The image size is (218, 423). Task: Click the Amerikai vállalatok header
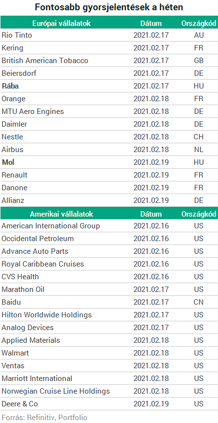62,214
